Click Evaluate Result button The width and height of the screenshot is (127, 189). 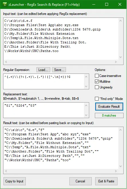pyautogui.click(x=109, y=107)
